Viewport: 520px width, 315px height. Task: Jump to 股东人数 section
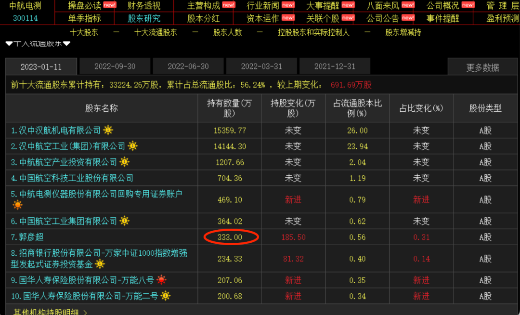click(227, 32)
